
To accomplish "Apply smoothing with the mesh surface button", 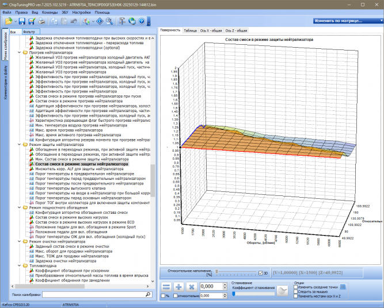I will [x=282, y=291].
